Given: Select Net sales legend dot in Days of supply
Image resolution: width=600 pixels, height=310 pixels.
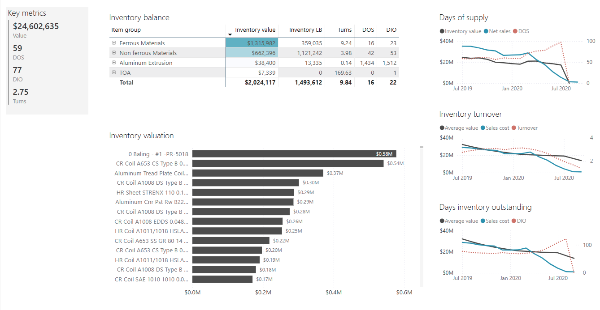Looking at the screenshot, I should (486, 31).
